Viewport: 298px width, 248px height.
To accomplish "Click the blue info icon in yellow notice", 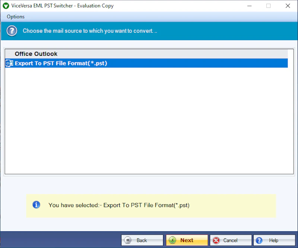I will pyautogui.click(x=36, y=205).
